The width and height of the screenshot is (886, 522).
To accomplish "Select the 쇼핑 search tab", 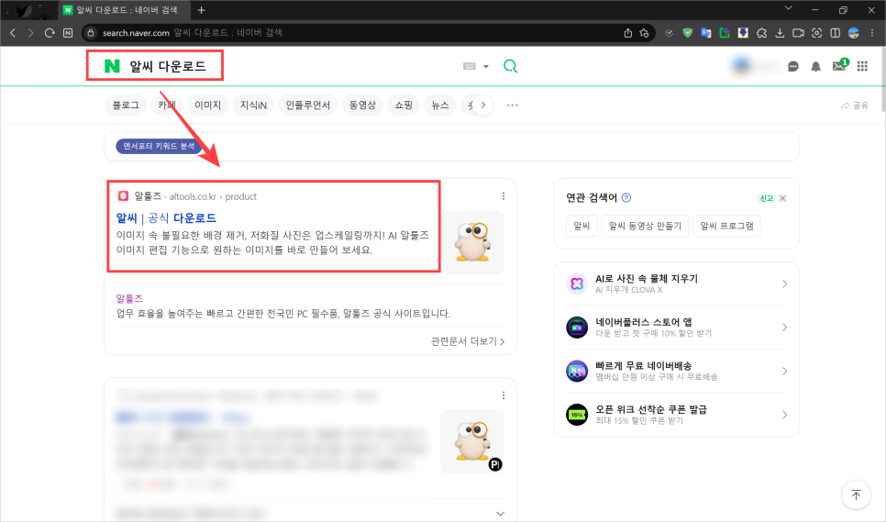I will pos(404,106).
